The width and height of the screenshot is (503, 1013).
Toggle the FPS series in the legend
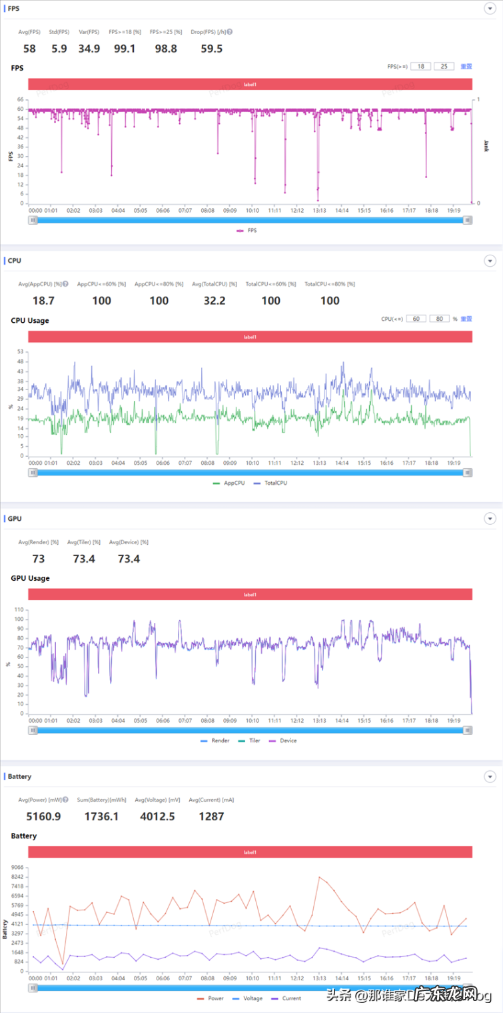point(247,231)
